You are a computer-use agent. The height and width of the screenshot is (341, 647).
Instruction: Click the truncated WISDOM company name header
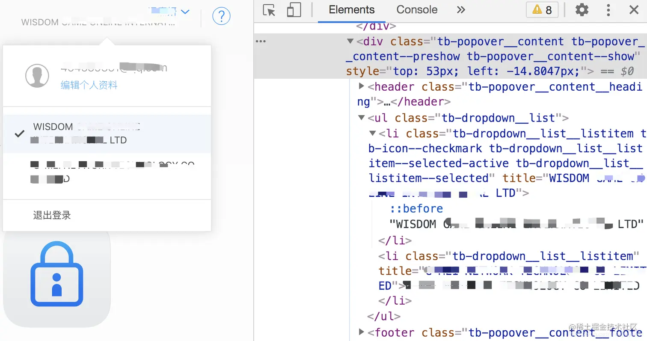click(x=98, y=22)
